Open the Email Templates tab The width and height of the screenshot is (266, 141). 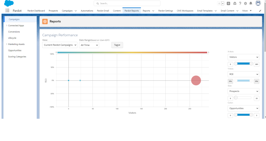[x=205, y=11]
